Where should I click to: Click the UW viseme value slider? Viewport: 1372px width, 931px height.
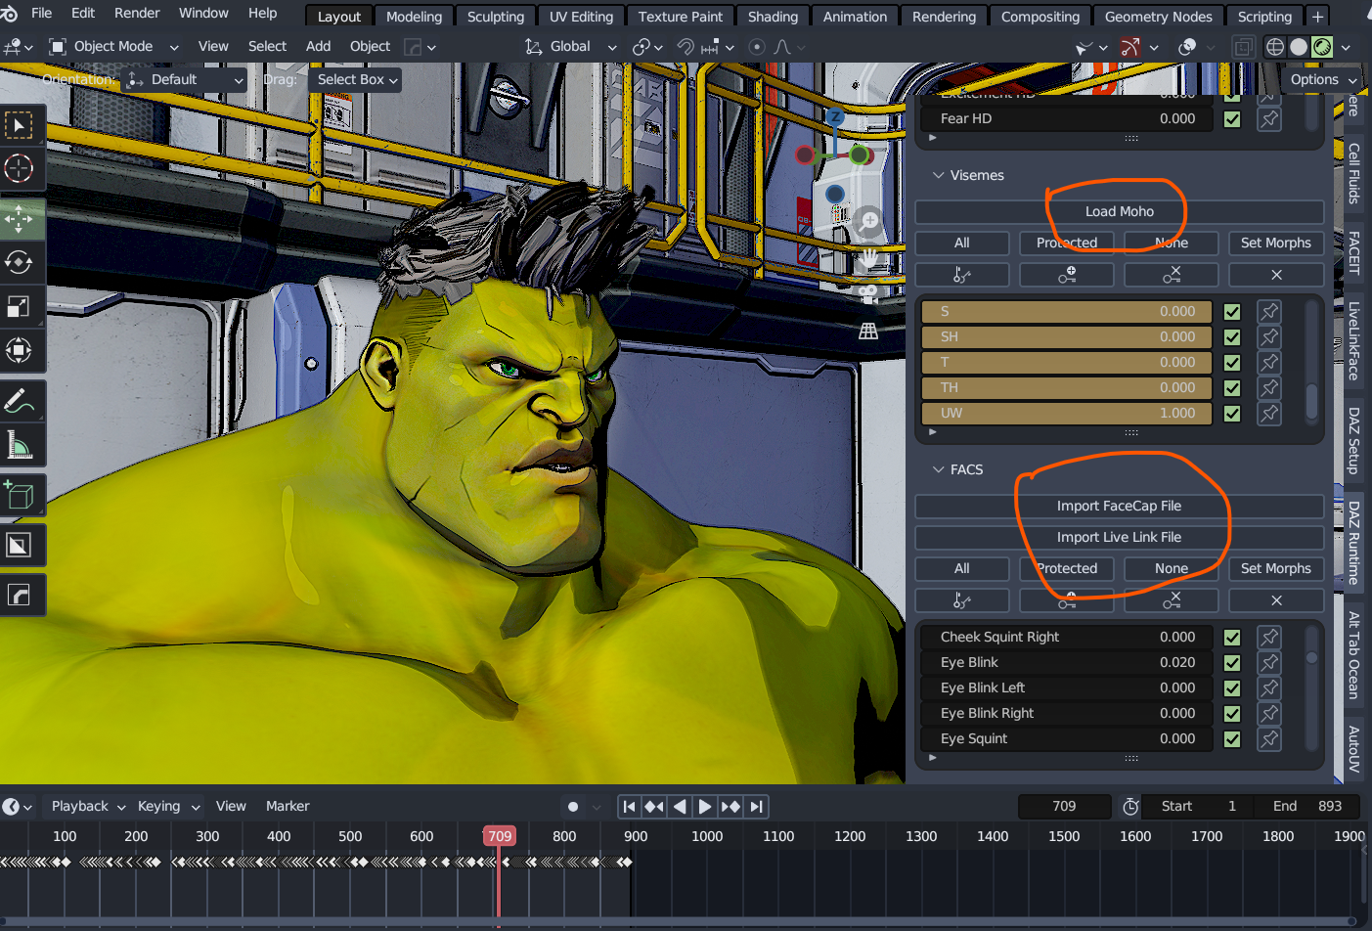[1067, 413]
